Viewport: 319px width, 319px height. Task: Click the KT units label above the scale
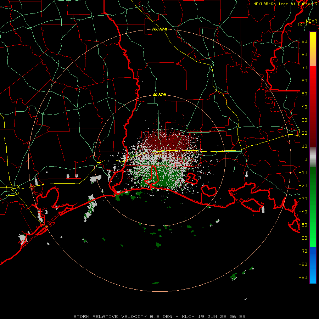[303, 24]
